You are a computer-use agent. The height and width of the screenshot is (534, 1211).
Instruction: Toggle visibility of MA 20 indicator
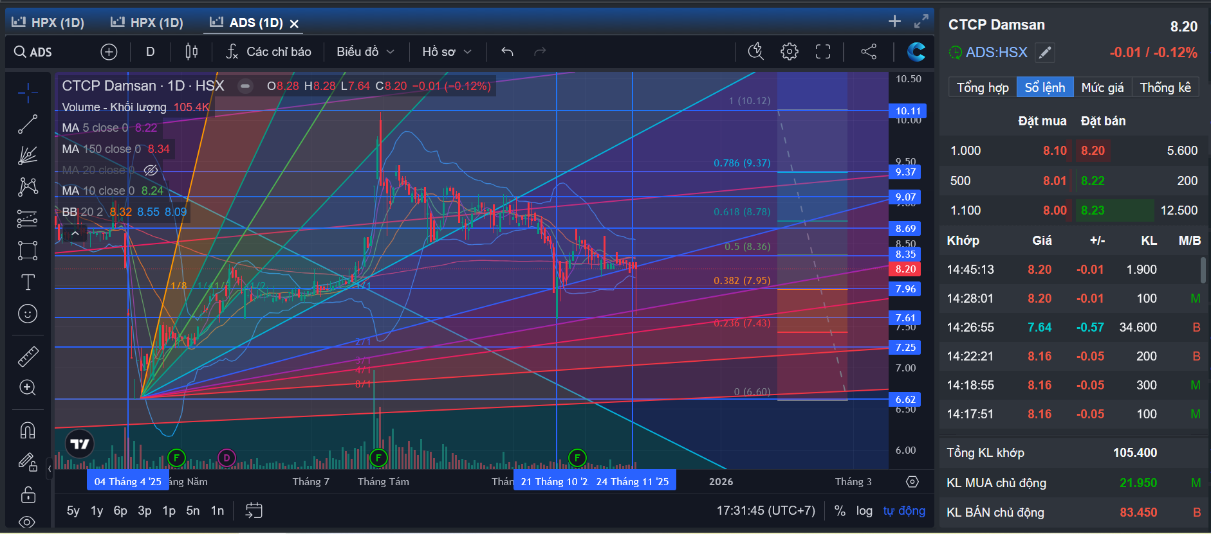(x=151, y=170)
